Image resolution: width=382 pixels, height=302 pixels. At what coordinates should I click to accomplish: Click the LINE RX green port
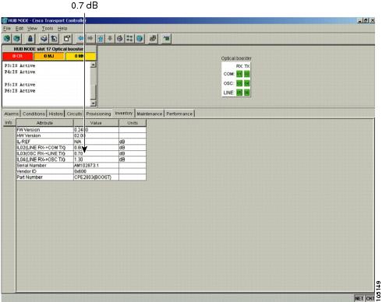(x=239, y=93)
